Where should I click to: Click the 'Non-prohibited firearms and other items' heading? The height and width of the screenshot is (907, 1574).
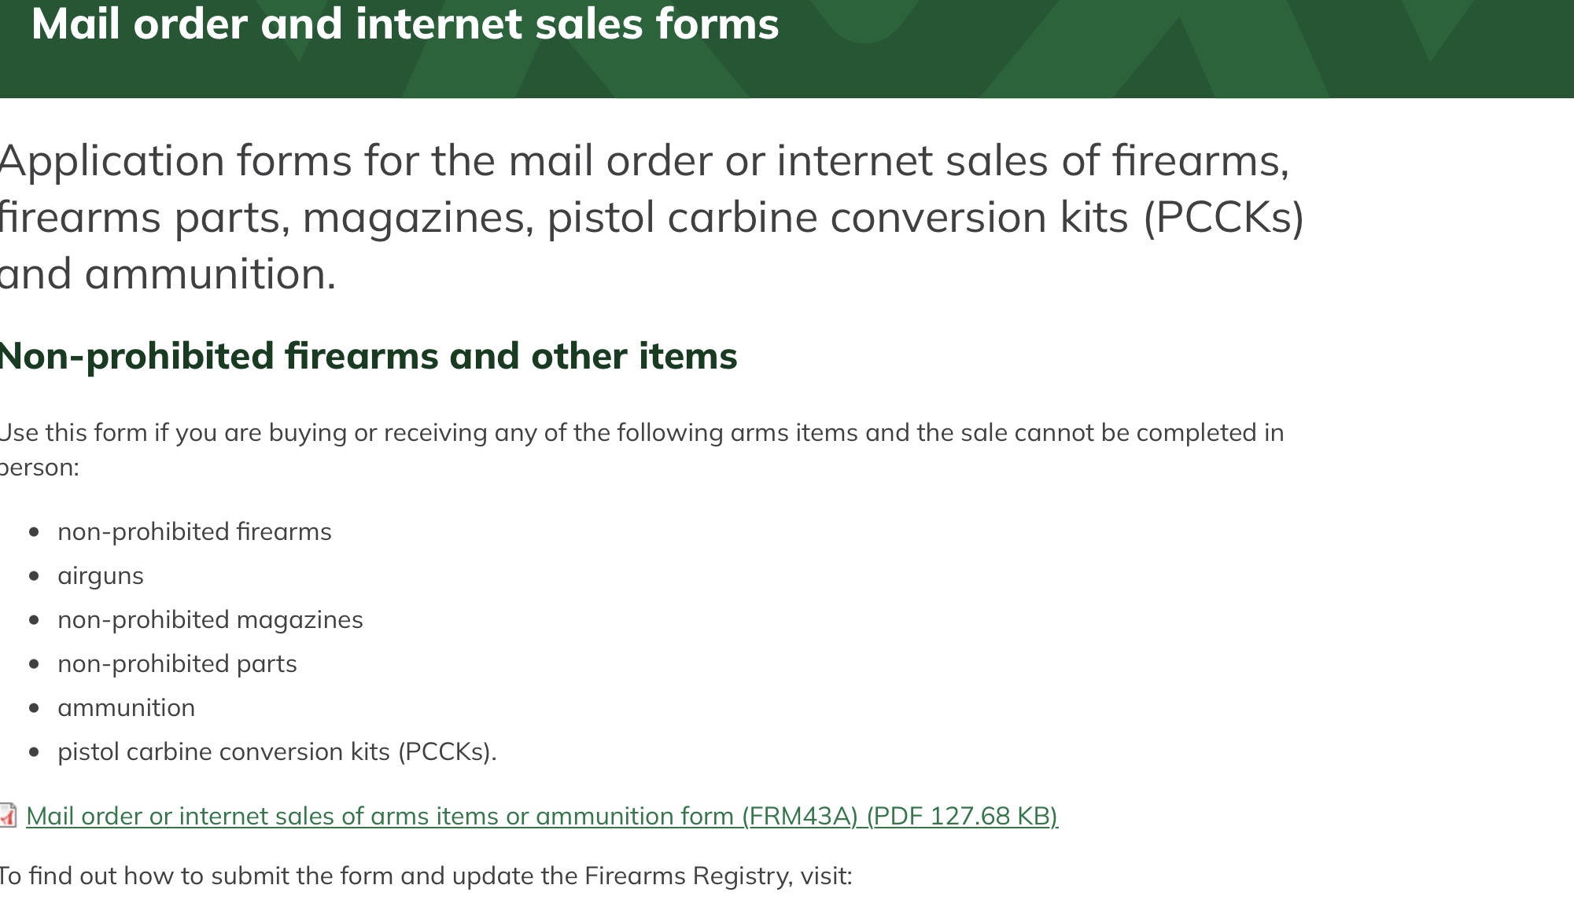[x=368, y=356]
